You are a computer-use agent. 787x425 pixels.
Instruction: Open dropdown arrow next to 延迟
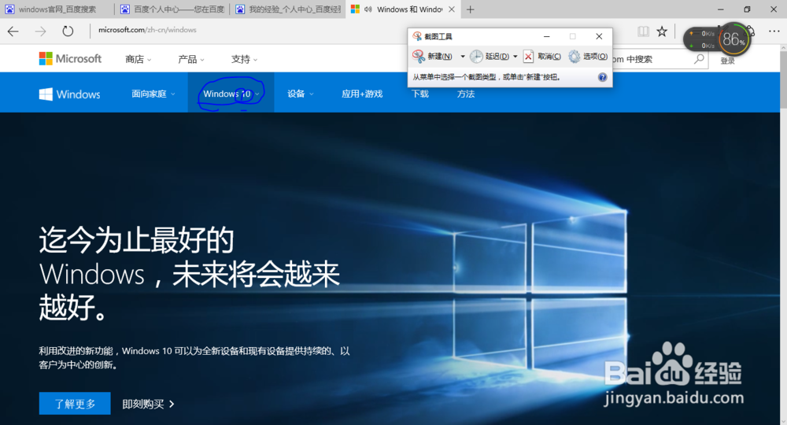515,56
